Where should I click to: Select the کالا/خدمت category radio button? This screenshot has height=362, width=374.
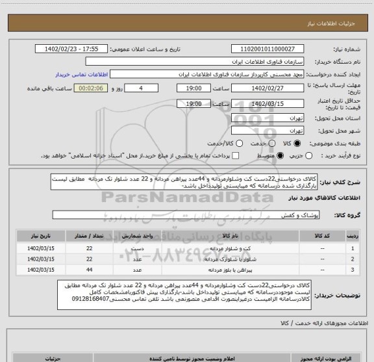(239, 144)
